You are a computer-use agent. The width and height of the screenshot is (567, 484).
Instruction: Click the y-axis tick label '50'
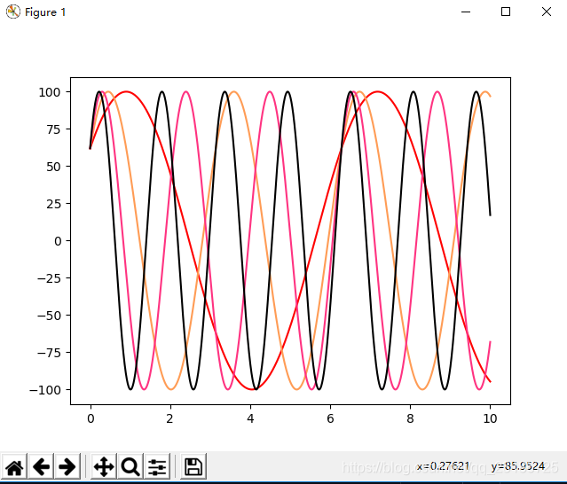point(53,167)
